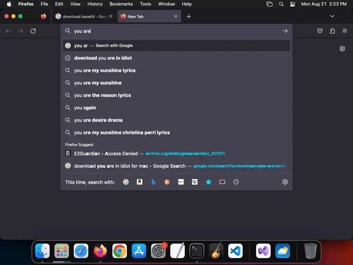353x265 pixels.
Task: Launch Safari from the Dock
Action: 81,251
